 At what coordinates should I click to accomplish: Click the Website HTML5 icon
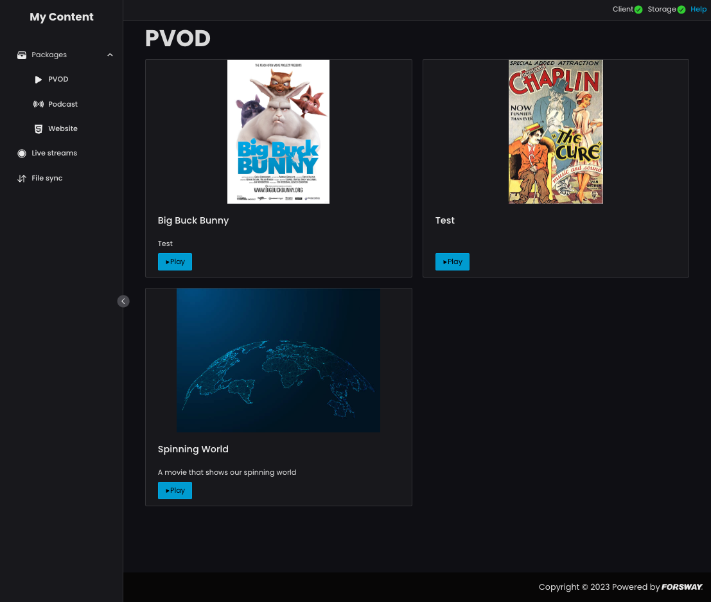coord(39,129)
